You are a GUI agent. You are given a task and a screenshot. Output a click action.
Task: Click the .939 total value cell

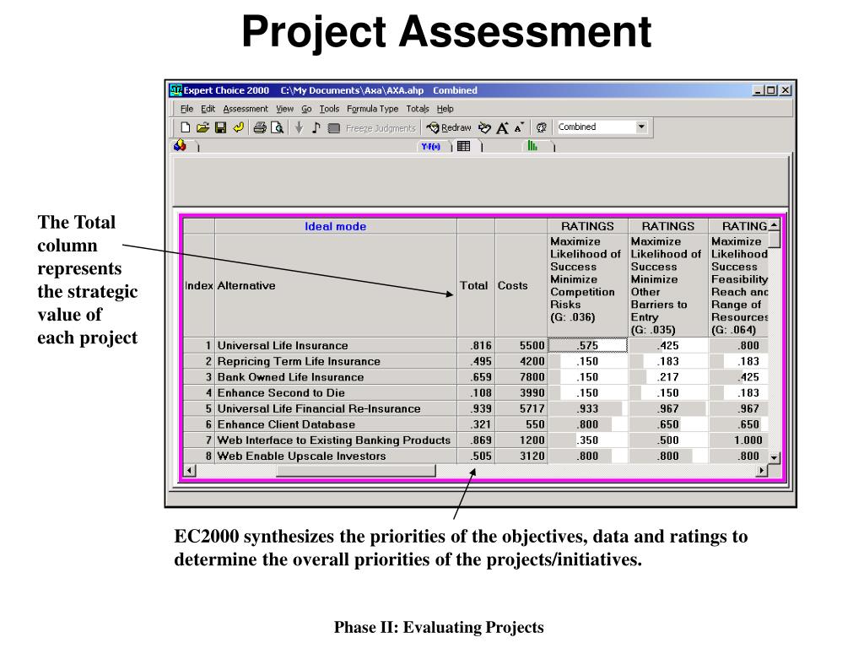tap(476, 409)
